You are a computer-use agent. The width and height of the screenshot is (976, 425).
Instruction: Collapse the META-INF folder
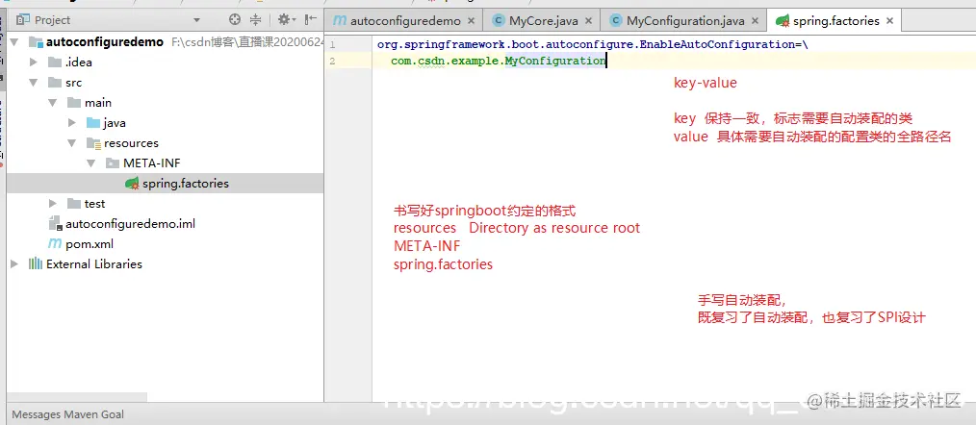pyautogui.click(x=91, y=163)
